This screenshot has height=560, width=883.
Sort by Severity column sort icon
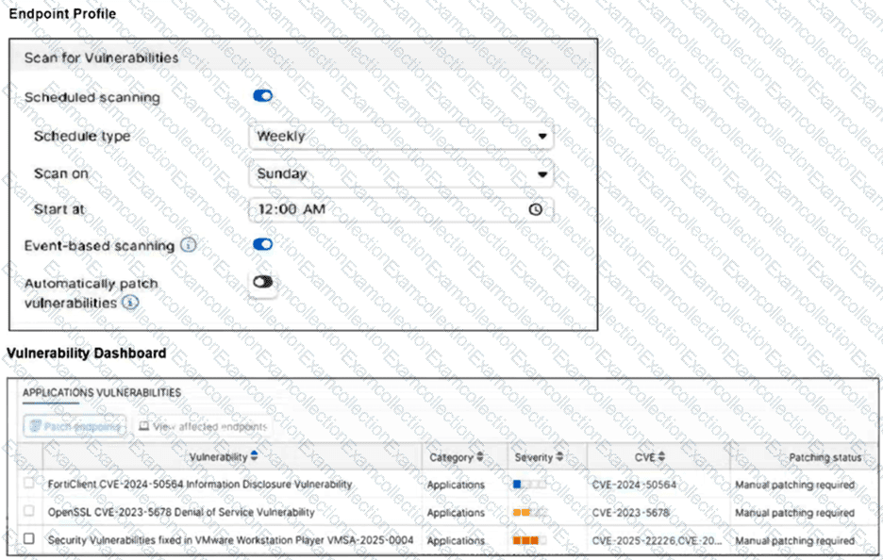tap(559, 457)
